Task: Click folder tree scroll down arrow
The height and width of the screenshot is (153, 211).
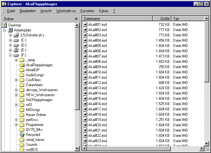Action: [x=77, y=149]
